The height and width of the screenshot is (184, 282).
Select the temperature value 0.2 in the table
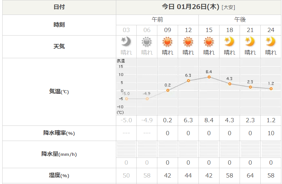pos(167,120)
